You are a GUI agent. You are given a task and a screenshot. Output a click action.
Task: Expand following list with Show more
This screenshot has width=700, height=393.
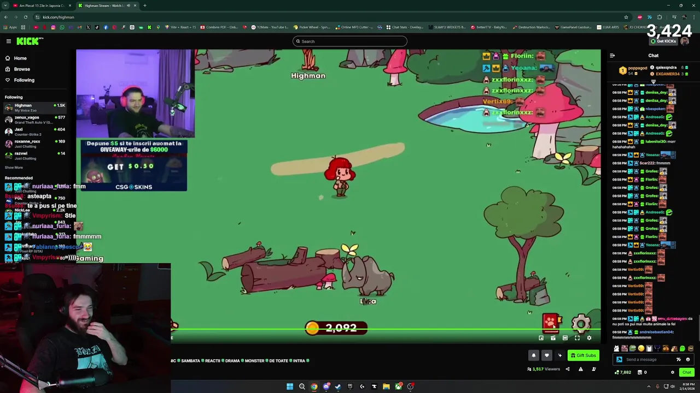click(14, 168)
